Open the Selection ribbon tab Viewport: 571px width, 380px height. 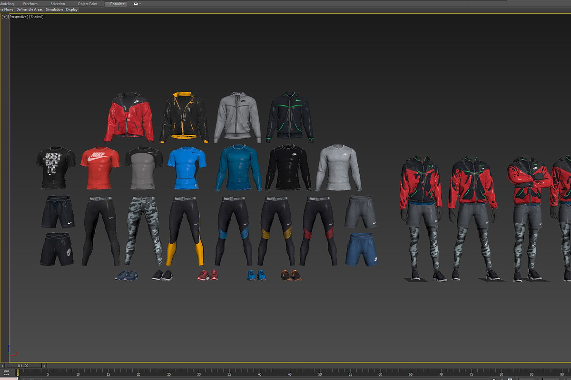58,4
